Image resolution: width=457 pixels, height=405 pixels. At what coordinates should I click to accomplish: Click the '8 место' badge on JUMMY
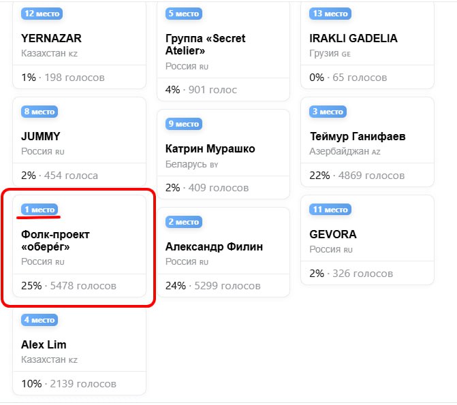40,112
